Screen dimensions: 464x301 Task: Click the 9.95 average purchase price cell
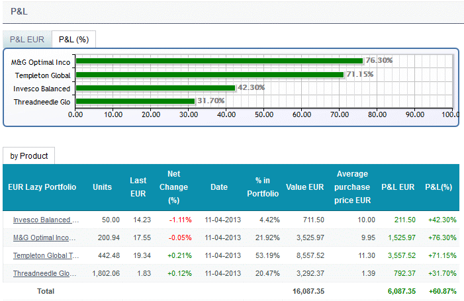tap(368, 237)
